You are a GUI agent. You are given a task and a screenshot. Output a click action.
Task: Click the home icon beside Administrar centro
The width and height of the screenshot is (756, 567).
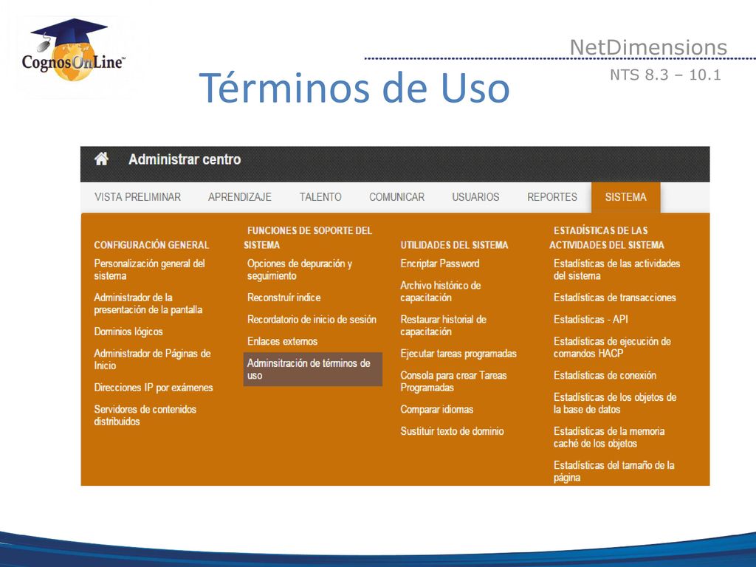point(101,159)
